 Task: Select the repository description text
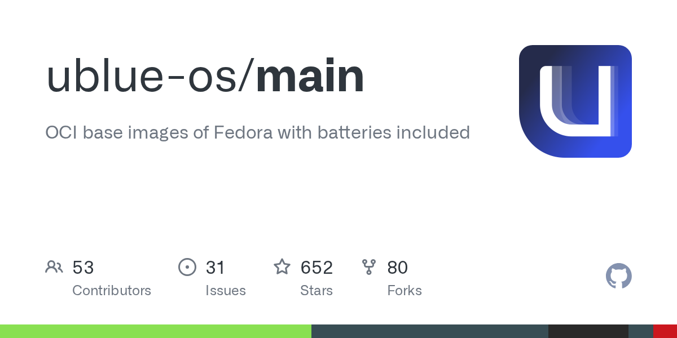(x=257, y=132)
